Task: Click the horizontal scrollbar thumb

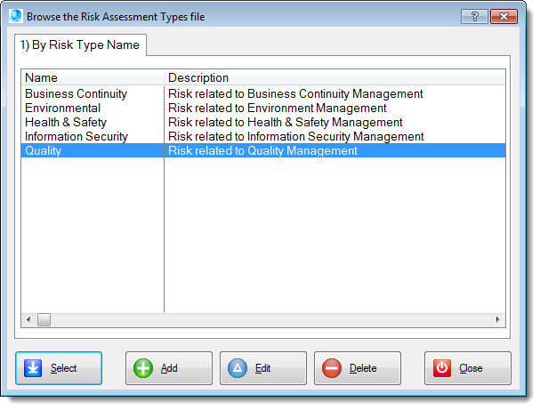Action: click(x=44, y=319)
